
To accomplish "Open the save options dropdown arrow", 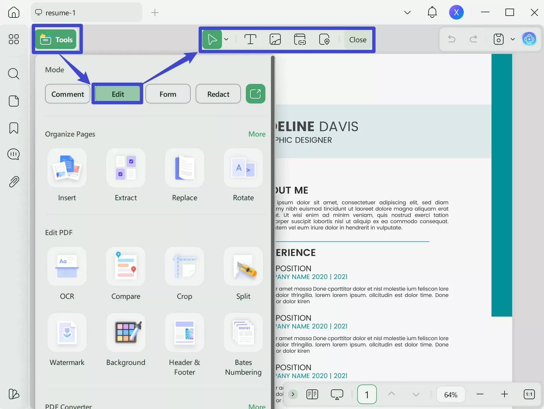I will pyautogui.click(x=513, y=39).
